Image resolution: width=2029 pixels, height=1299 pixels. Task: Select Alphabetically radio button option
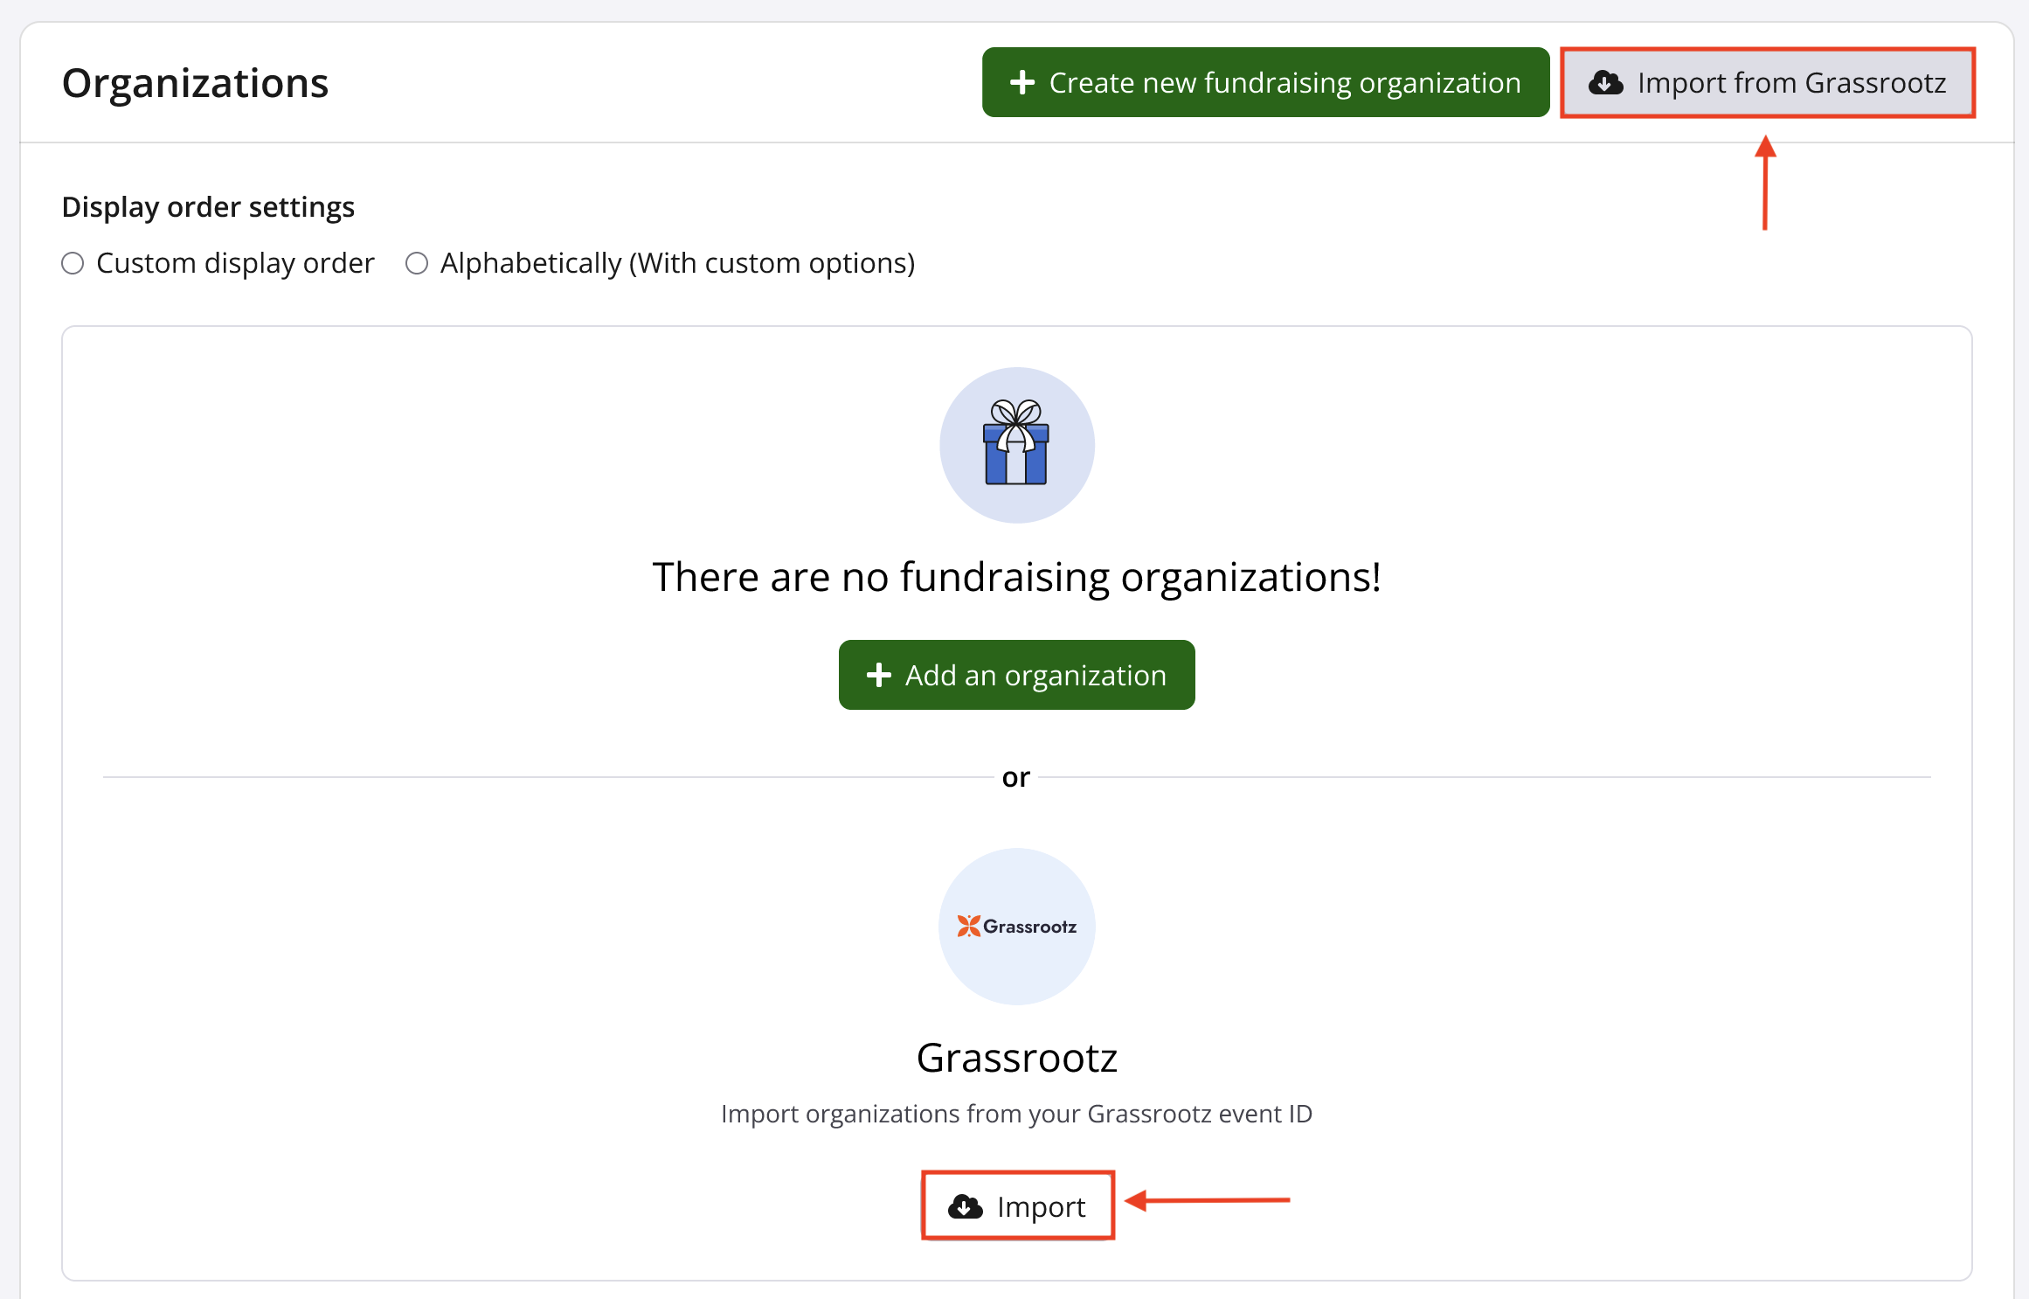pyautogui.click(x=417, y=263)
